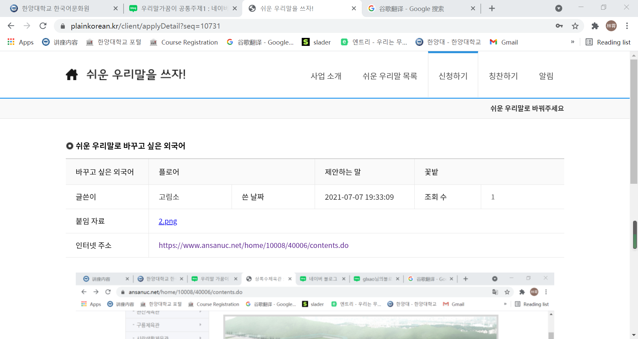Open the Extensions puzzle icon
Image resolution: width=638 pixels, height=339 pixels.
point(595,26)
